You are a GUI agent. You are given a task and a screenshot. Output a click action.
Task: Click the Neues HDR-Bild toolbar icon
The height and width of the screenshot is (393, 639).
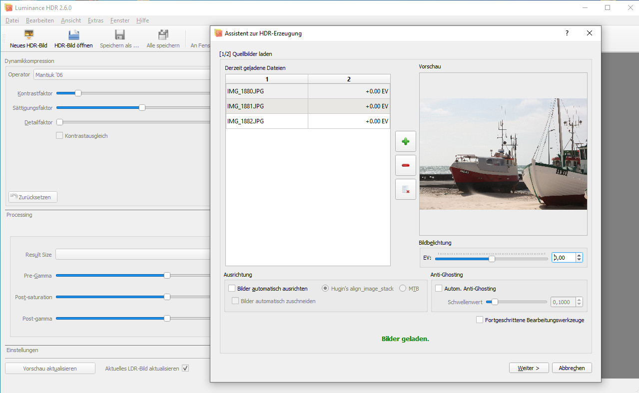tap(28, 35)
